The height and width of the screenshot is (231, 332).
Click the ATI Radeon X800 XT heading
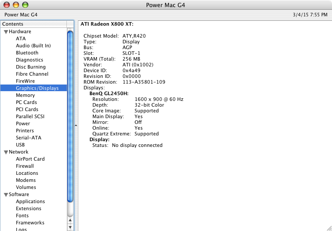pos(107,24)
